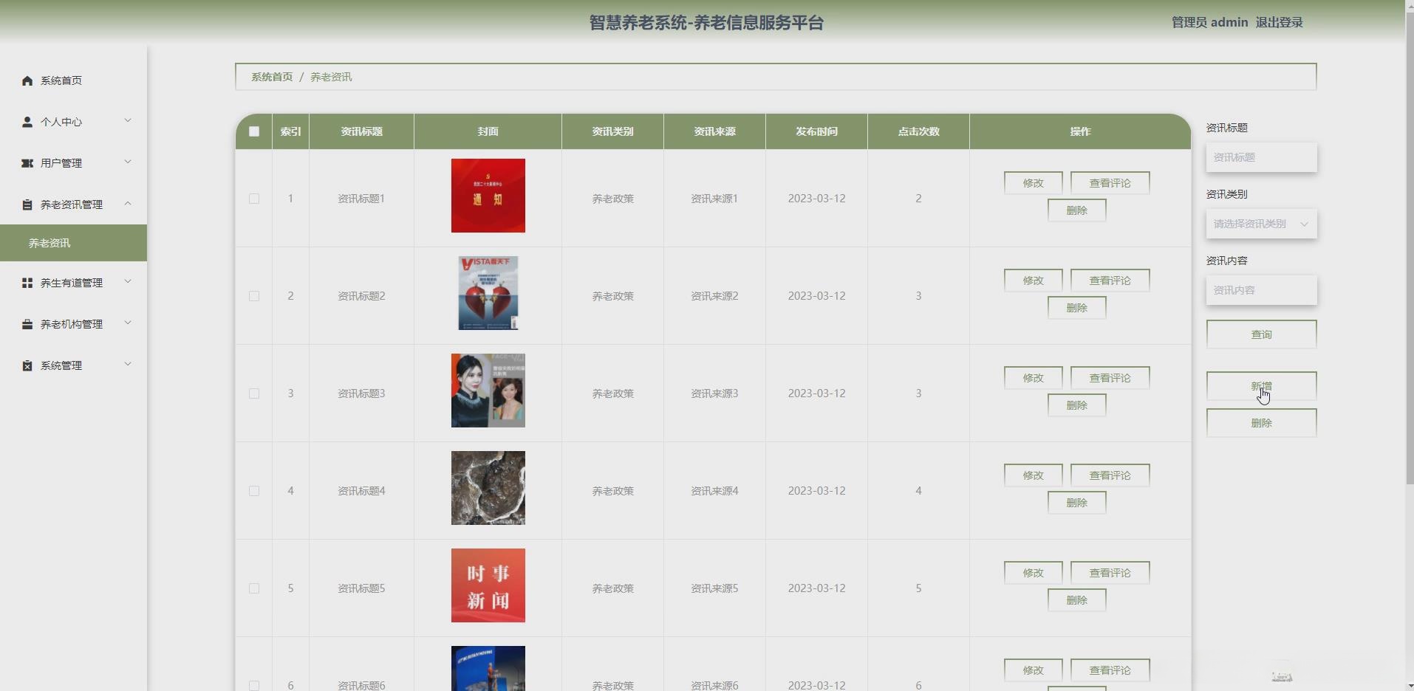
Task: Click 修改 for 资讯标题6
Action: coord(1033,670)
